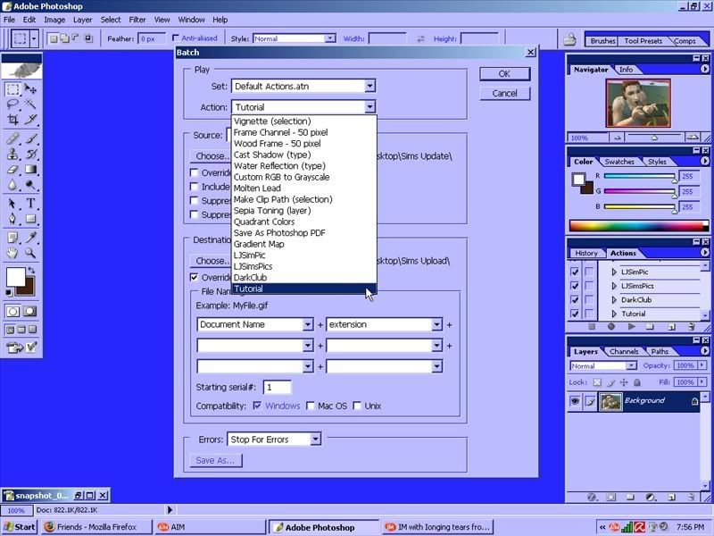Click the Save As button under Errors
Image resolution: width=714 pixels, height=536 pixels.
pyautogui.click(x=215, y=460)
